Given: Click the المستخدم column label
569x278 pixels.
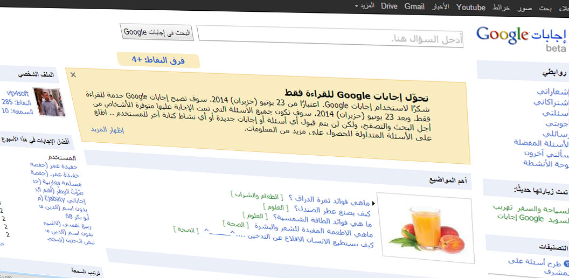Looking at the screenshot, I should [62, 158].
